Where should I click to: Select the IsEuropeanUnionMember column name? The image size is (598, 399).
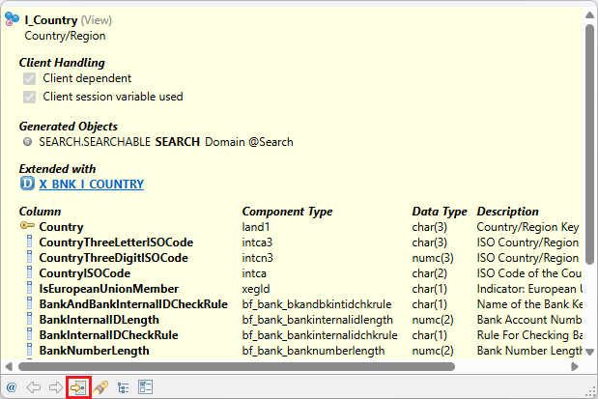click(x=109, y=289)
